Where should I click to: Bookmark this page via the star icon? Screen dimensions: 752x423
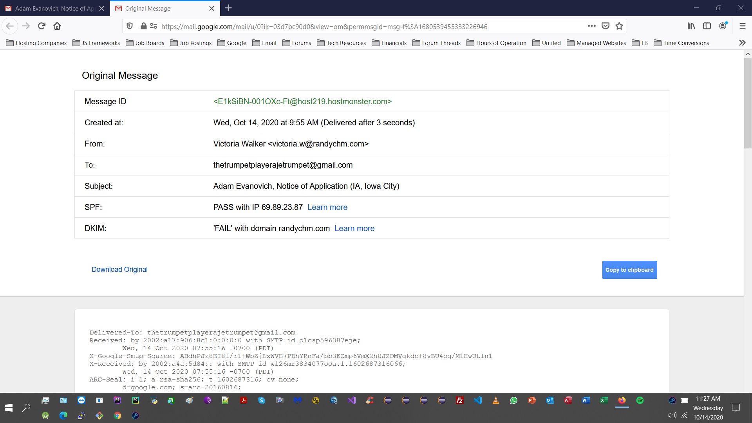tap(619, 26)
